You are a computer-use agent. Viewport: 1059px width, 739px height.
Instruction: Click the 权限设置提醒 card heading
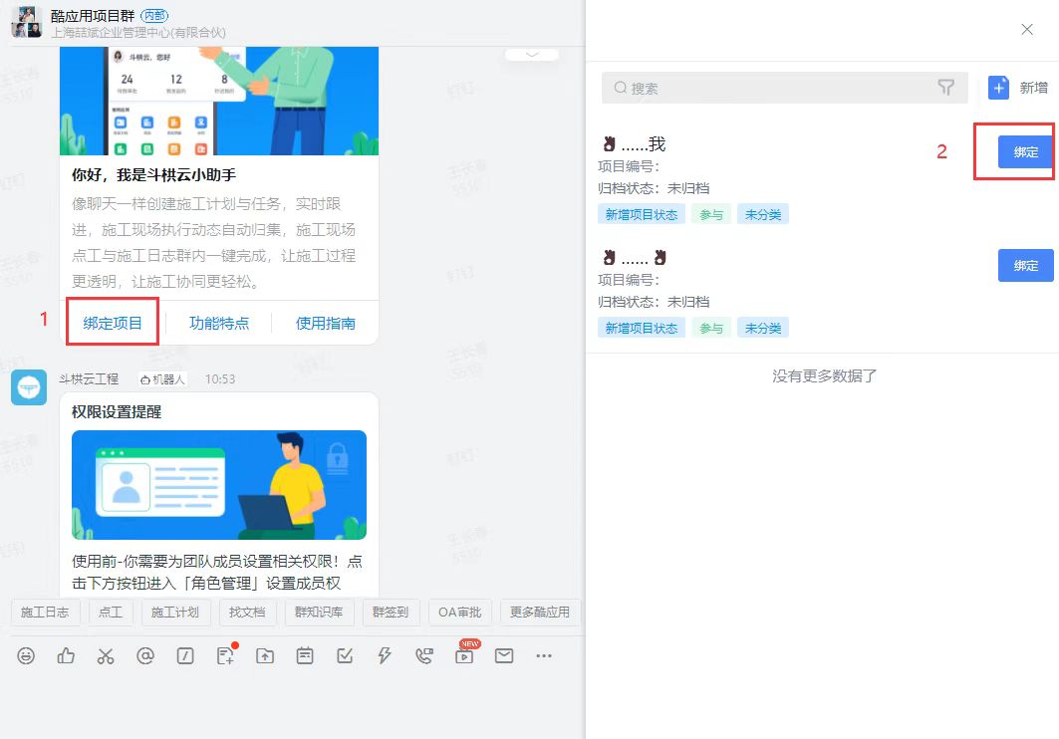click(117, 411)
